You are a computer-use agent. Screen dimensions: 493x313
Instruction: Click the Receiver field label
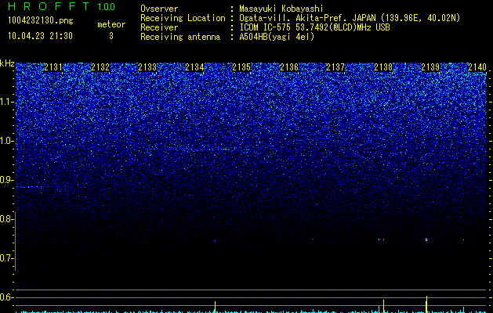tap(159, 27)
